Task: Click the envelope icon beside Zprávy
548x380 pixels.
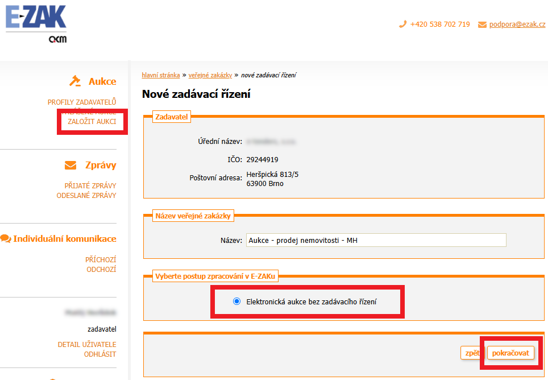Action: tap(70, 166)
